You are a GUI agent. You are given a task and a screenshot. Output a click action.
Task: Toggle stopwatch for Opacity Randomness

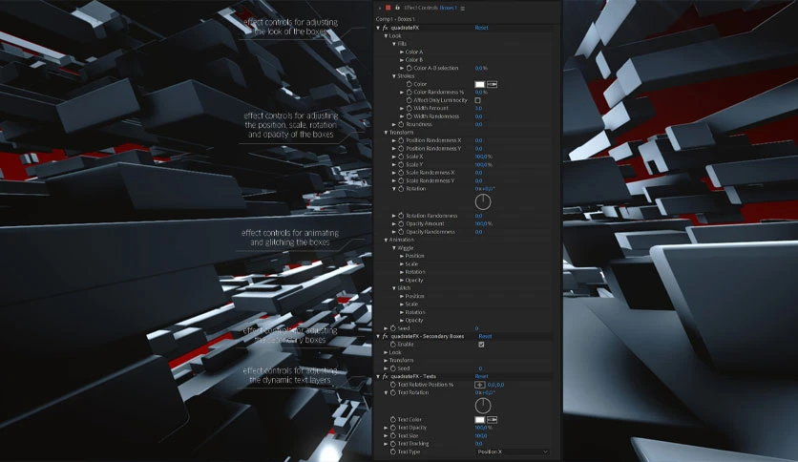coord(401,232)
